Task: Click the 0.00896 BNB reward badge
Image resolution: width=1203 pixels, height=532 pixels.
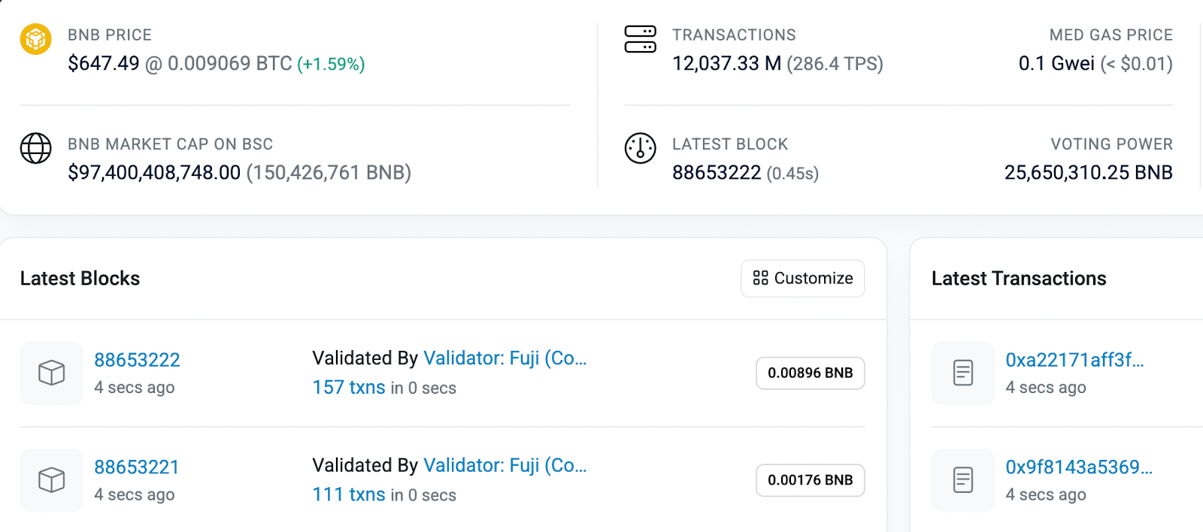Action: click(810, 373)
